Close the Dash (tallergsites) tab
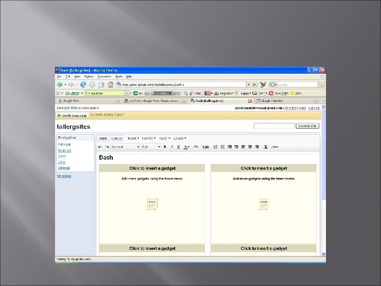The image size is (381, 286). pyautogui.click(x=250, y=101)
